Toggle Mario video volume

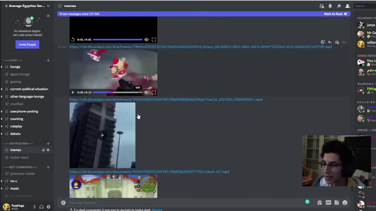[147, 92]
